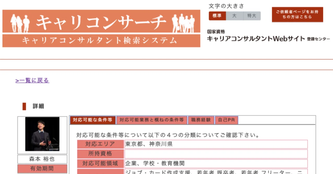Click the name 森本 裕也
Image resolution: width=333 pixels, height=174 pixels.
click(42, 159)
